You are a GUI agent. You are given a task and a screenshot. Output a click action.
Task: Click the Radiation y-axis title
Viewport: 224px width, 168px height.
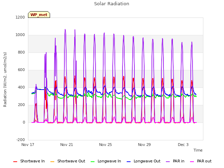(x=5, y=79)
